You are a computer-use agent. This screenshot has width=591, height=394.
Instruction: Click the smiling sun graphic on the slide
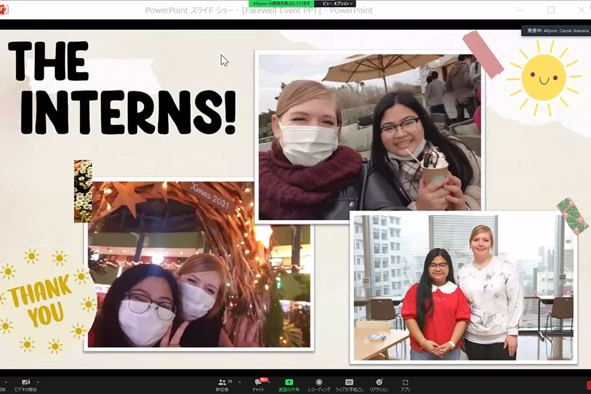pos(543,78)
